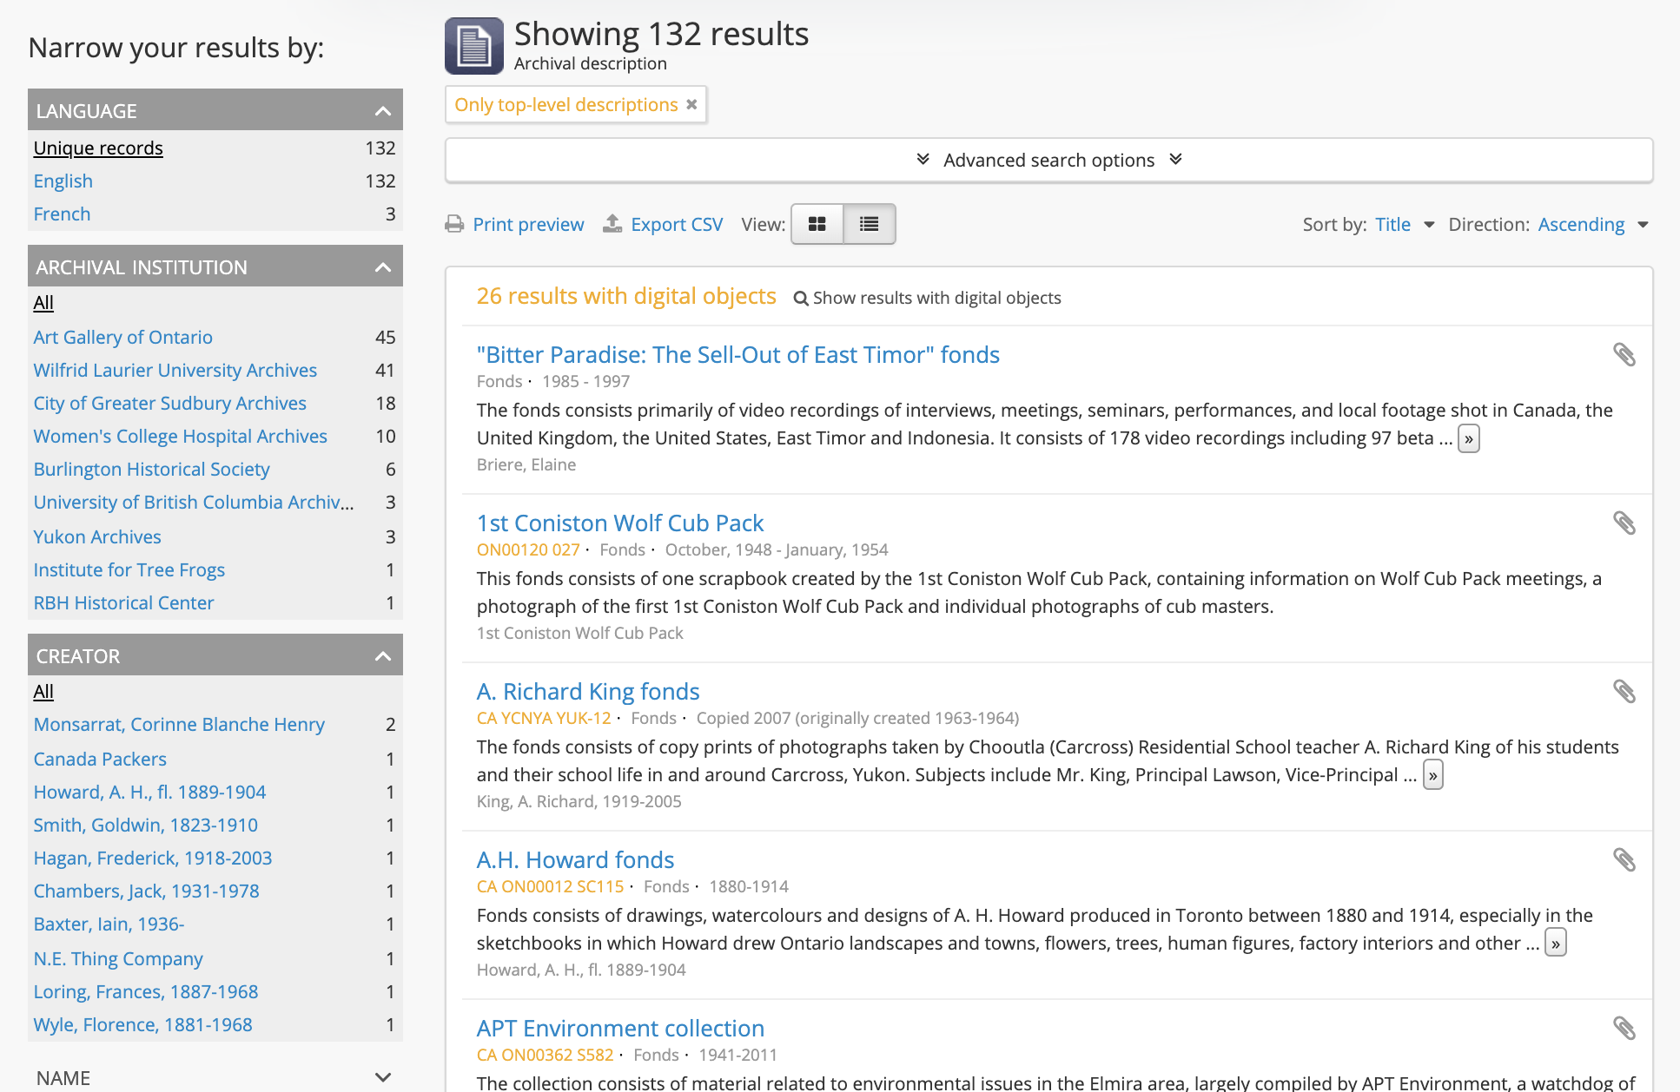Click paperclip icon for A. Richard King fonds
Viewport: 1680px width, 1092px height.
(1624, 692)
